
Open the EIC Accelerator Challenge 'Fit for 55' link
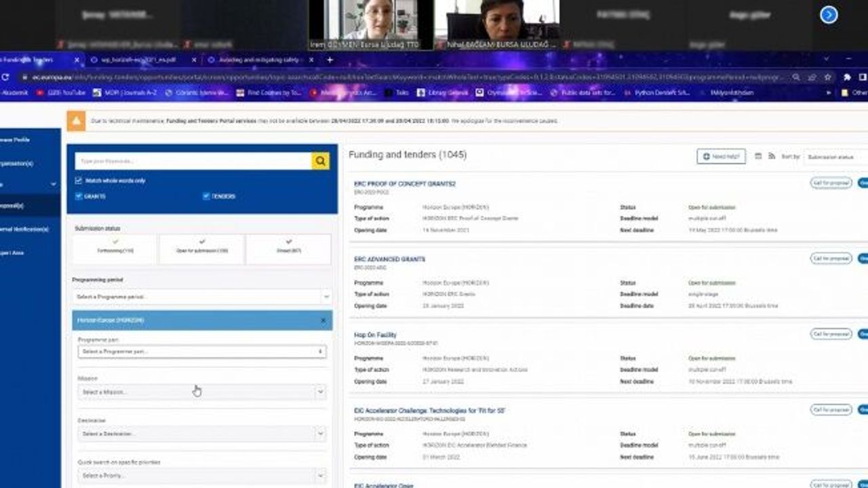430,411
